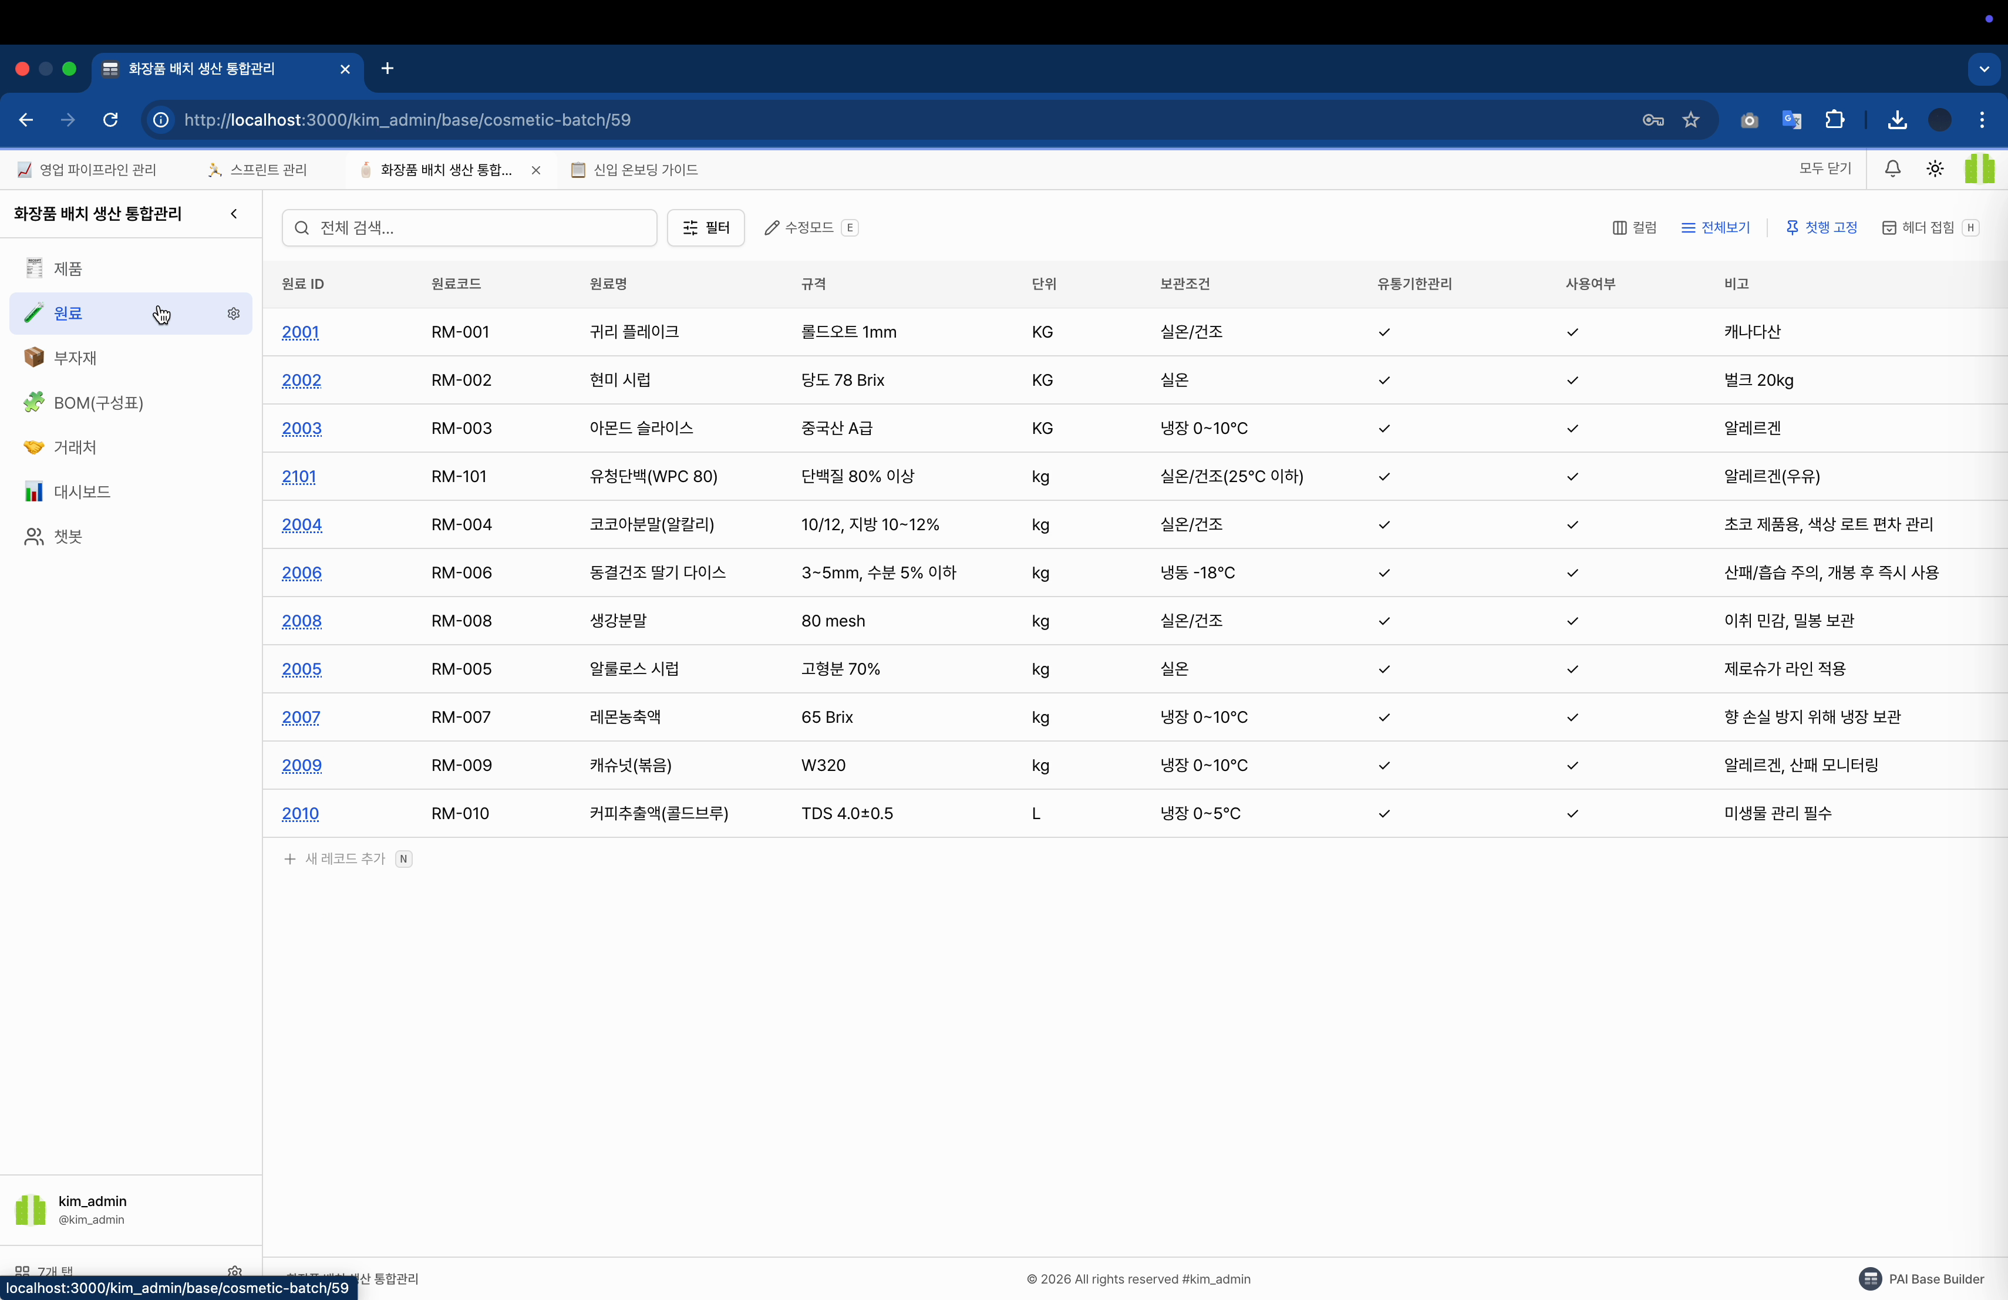Open notifications bell icon
Viewport: 2008px width, 1300px height.
pos(1892,169)
